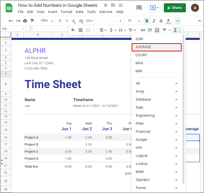This screenshot has height=193, width=204.
Task: Open the zoom 100% dropdown
Action: (47, 21)
